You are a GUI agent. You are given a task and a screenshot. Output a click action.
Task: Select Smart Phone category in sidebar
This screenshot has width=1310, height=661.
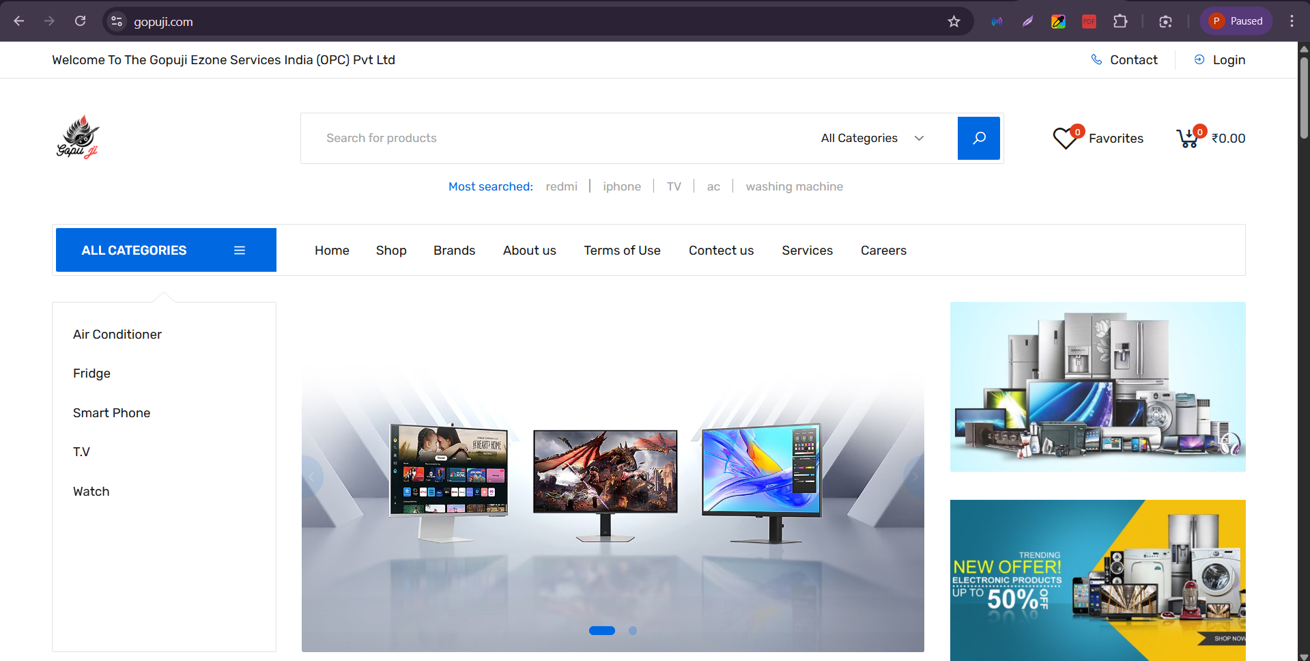tap(111, 413)
